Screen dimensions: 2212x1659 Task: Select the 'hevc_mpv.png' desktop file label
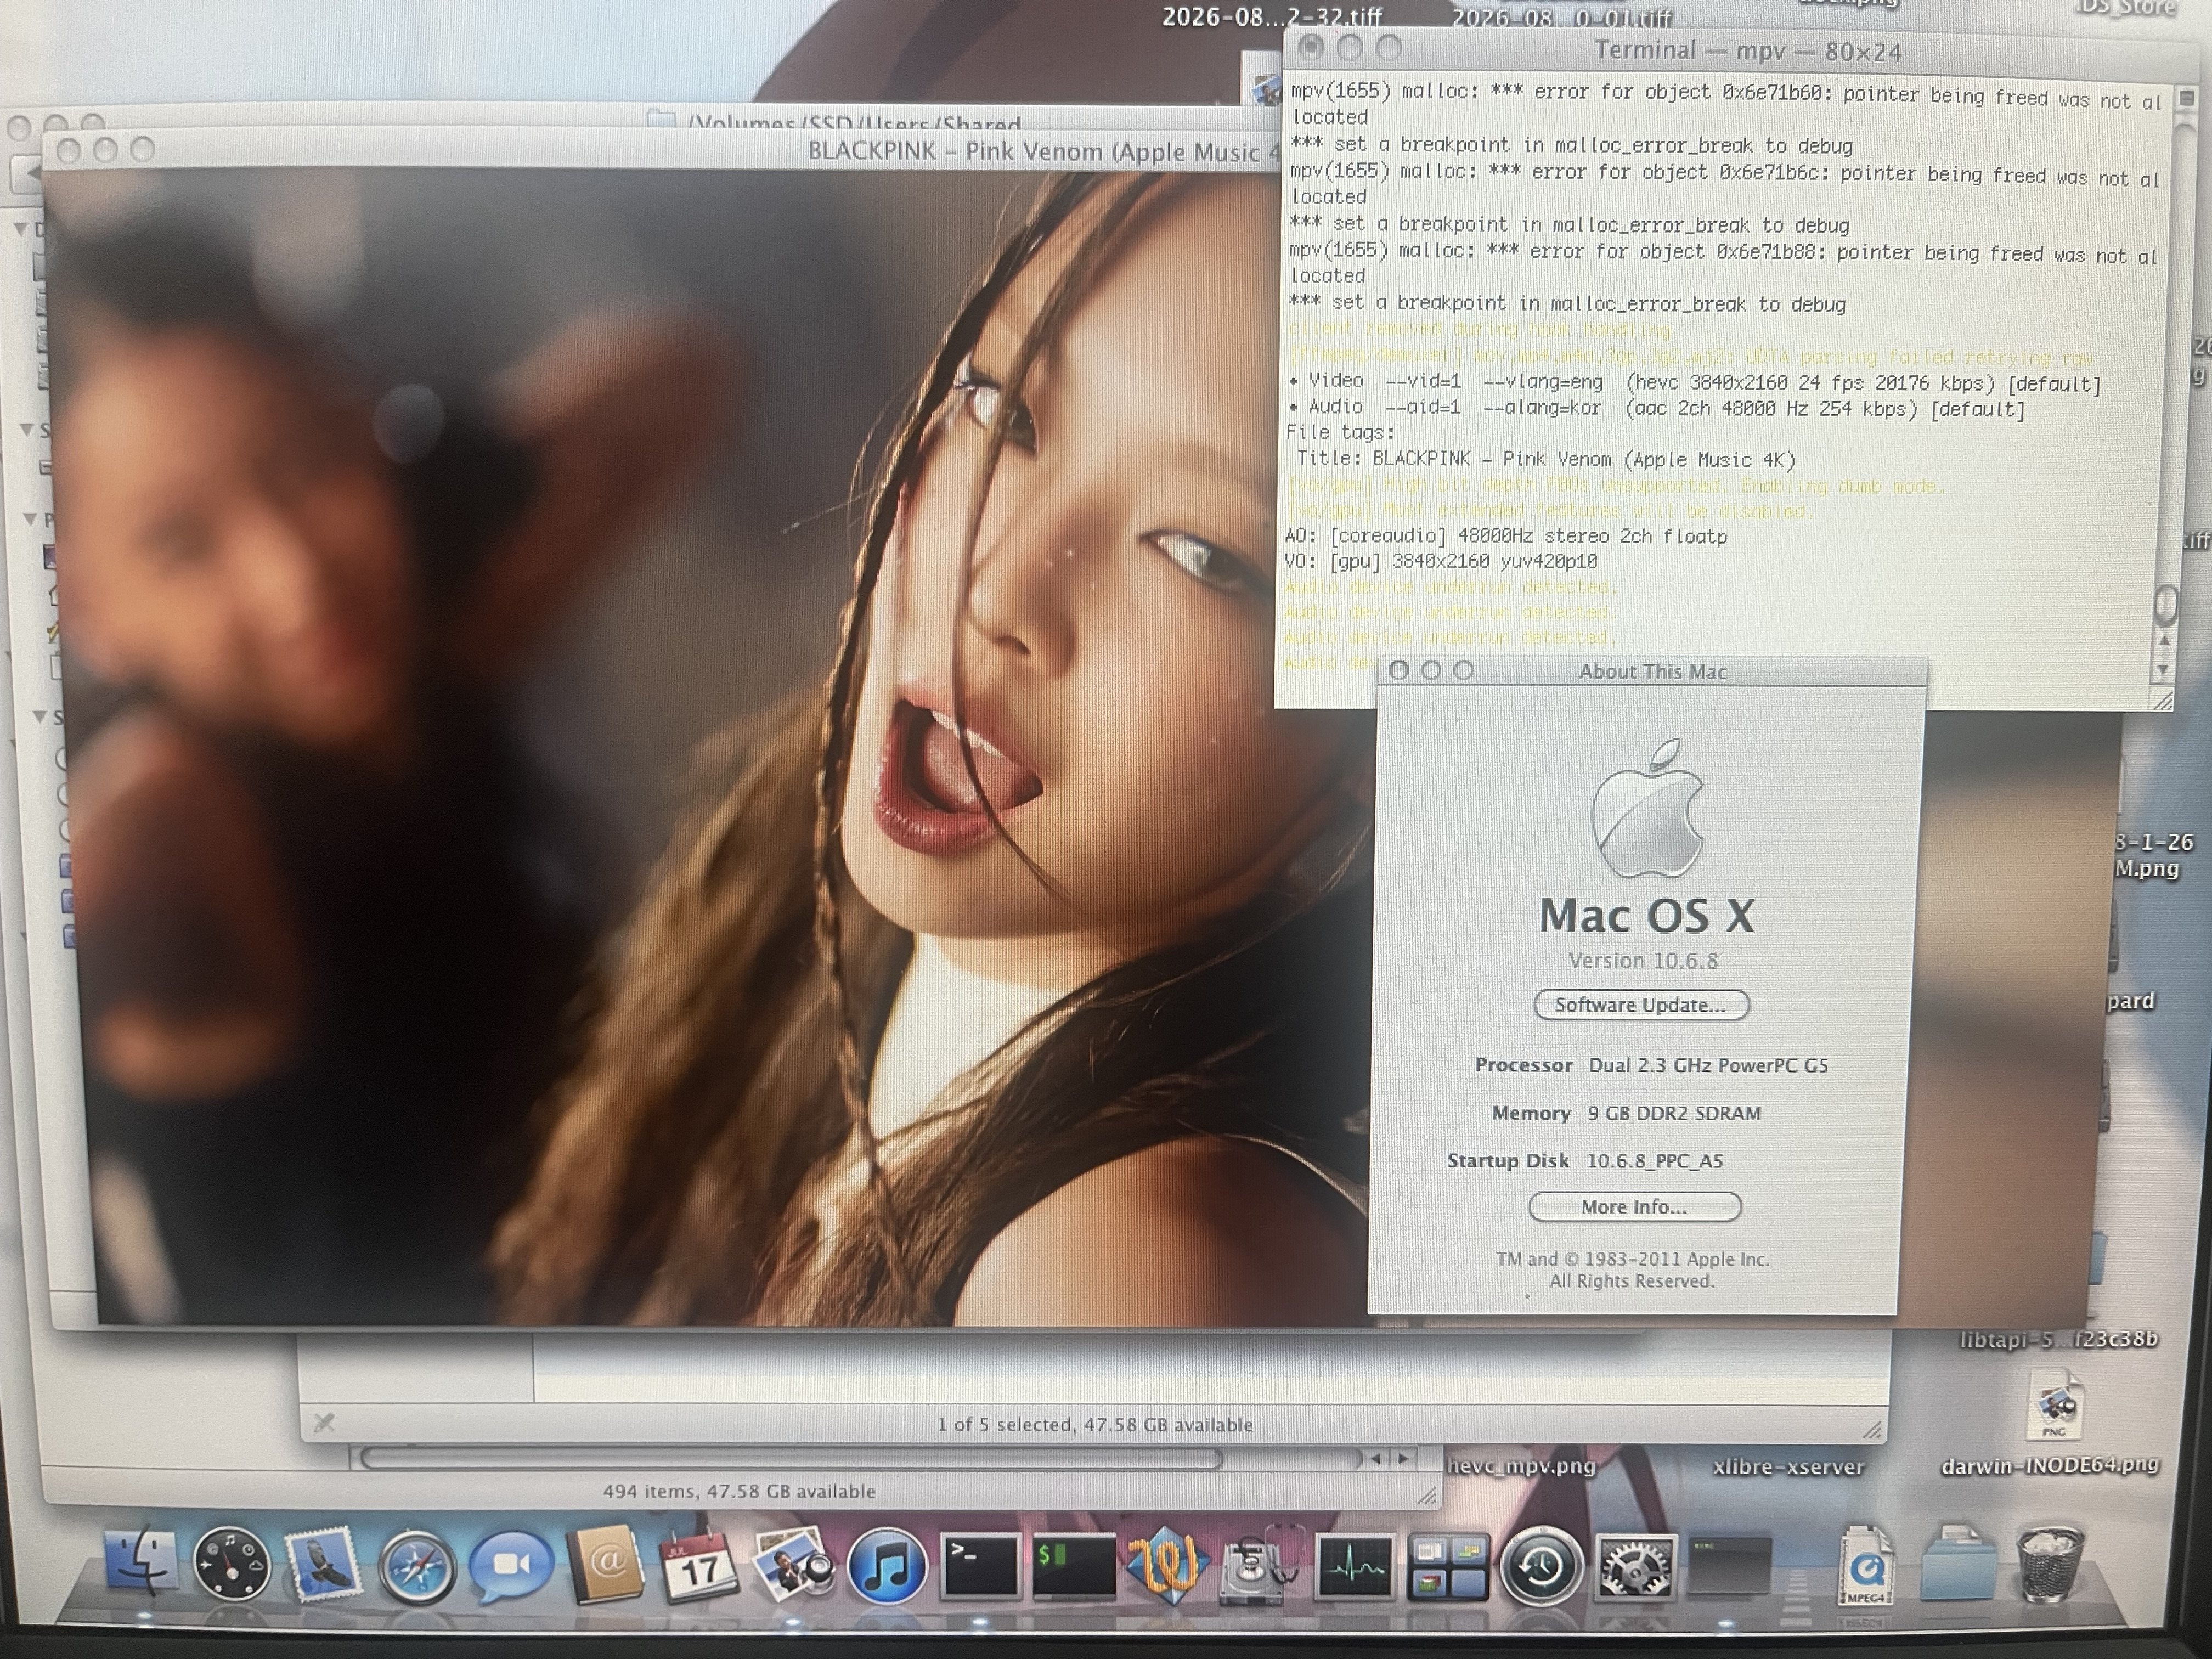point(1521,1466)
